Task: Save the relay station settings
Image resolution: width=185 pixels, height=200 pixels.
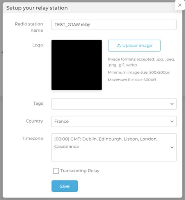Action: coord(65,186)
